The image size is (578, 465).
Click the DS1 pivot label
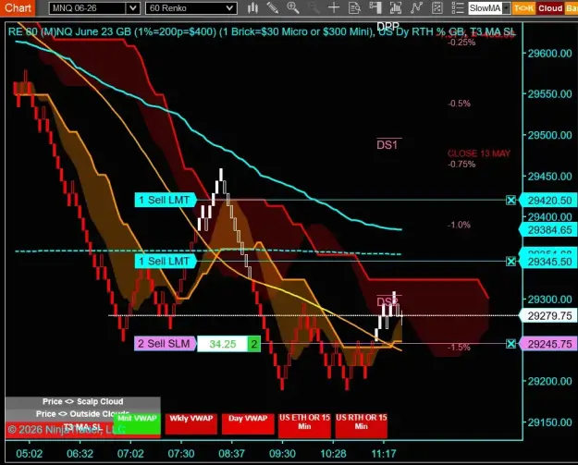point(387,145)
